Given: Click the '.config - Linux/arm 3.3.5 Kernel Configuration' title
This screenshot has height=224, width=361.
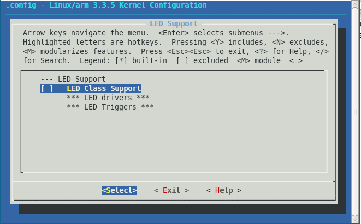Looking at the screenshot, I should 106,5.
